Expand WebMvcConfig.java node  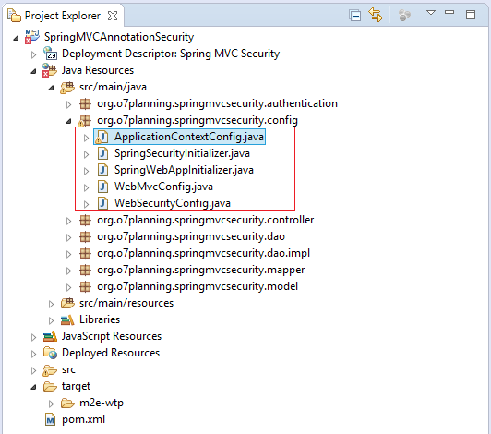[x=86, y=187]
